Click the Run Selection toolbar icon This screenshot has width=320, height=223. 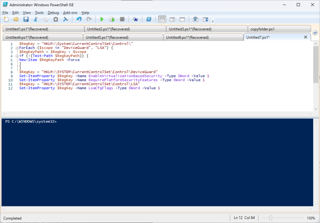pos(112,19)
